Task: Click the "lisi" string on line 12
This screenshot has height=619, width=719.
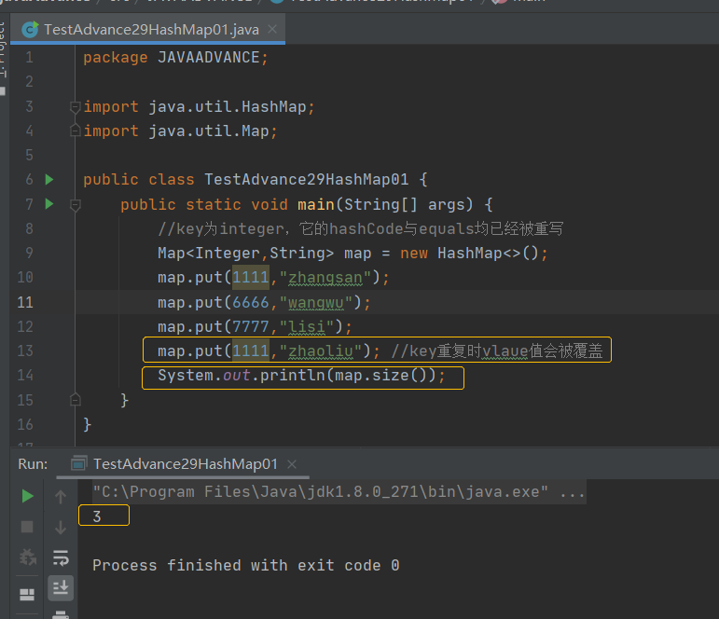Action: 306,327
